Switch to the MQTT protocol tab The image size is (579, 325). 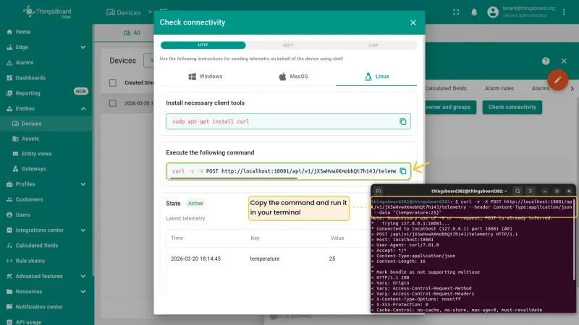(x=288, y=45)
